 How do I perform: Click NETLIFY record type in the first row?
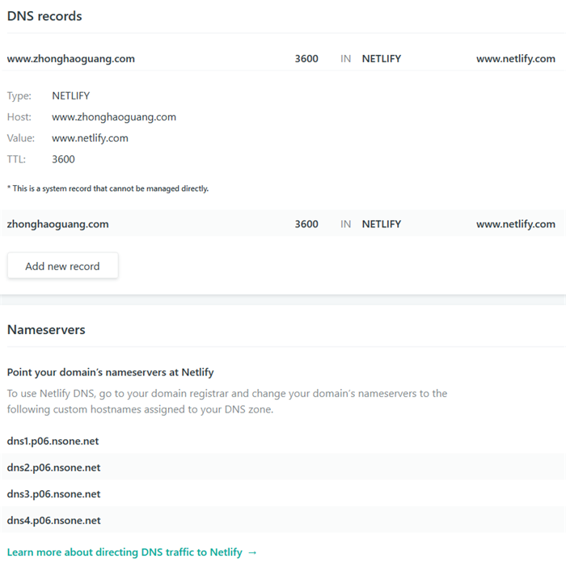pos(381,58)
